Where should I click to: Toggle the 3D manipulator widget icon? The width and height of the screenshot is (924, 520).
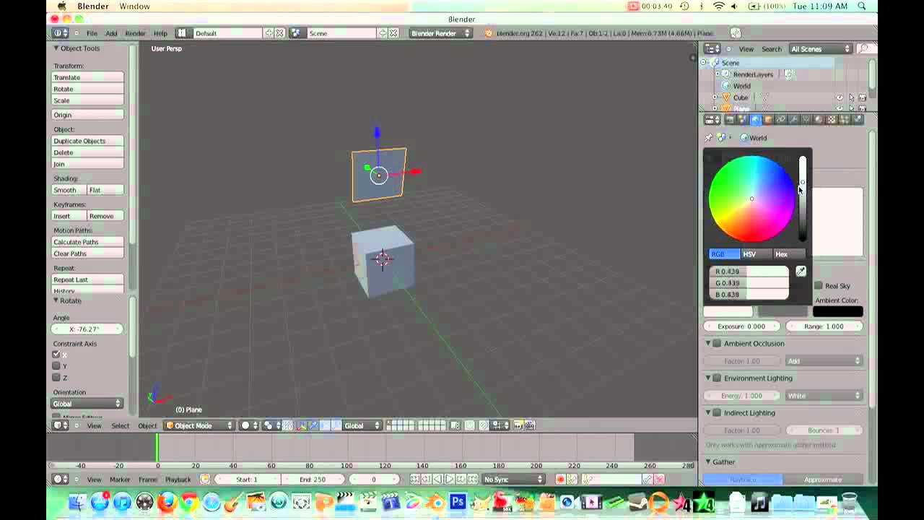pos(301,425)
